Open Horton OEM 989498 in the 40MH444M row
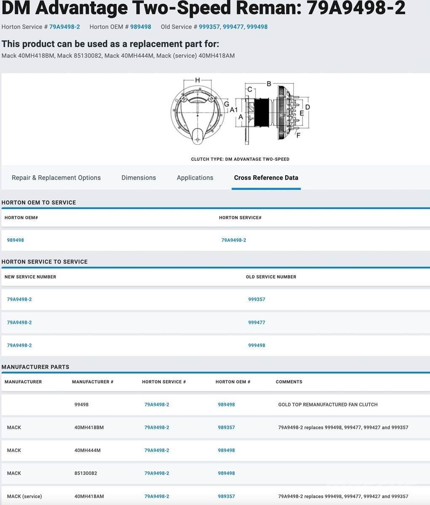 226,450
